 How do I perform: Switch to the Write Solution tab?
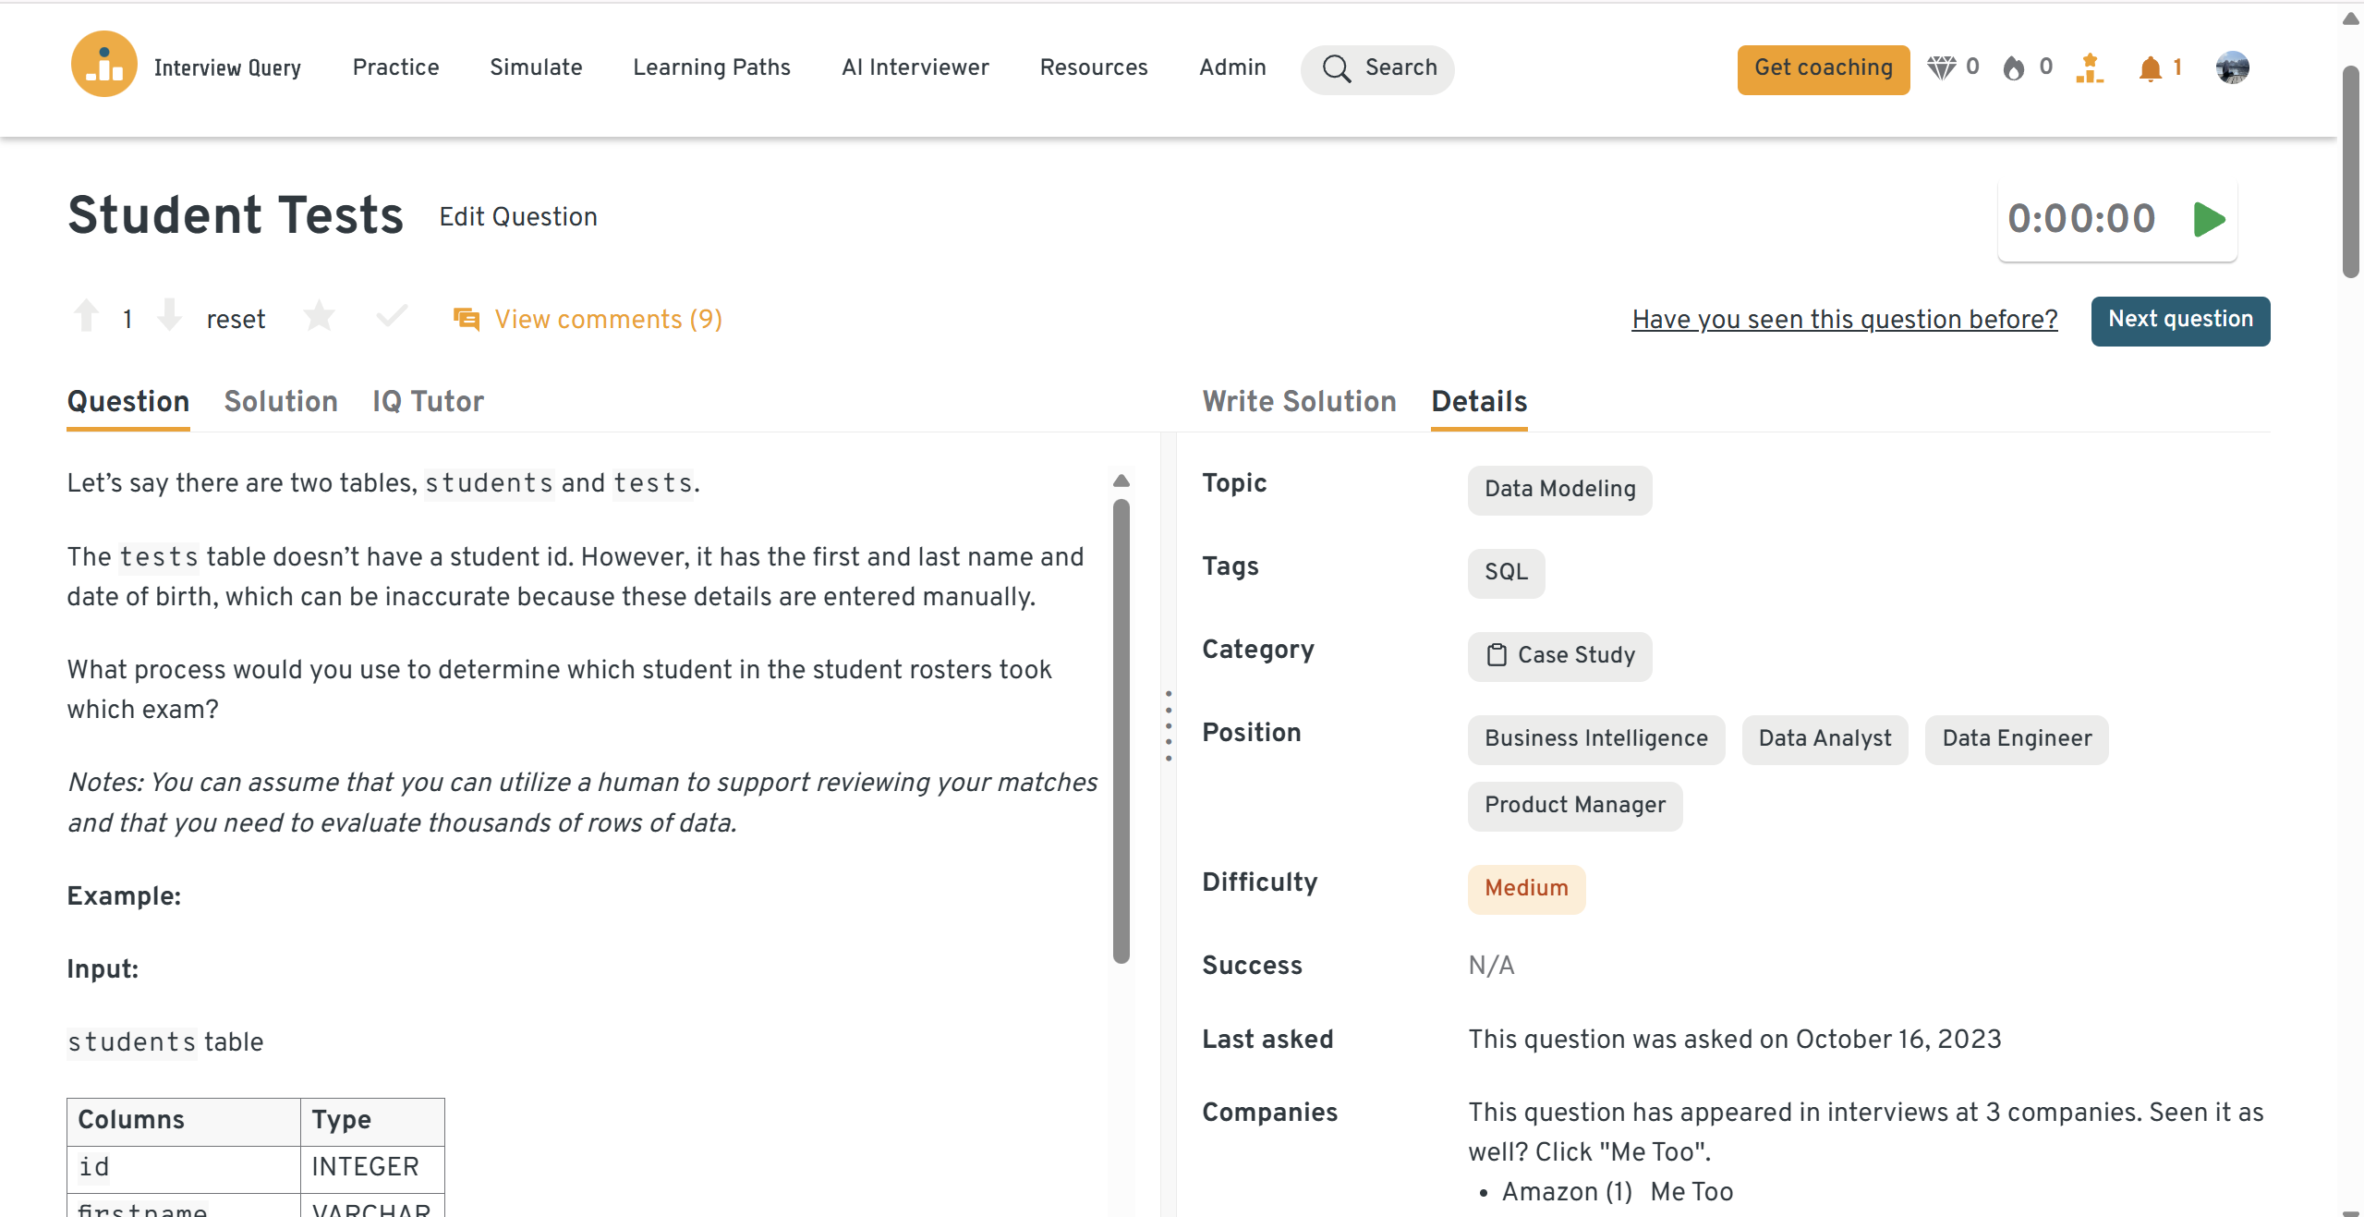(1299, 401)
